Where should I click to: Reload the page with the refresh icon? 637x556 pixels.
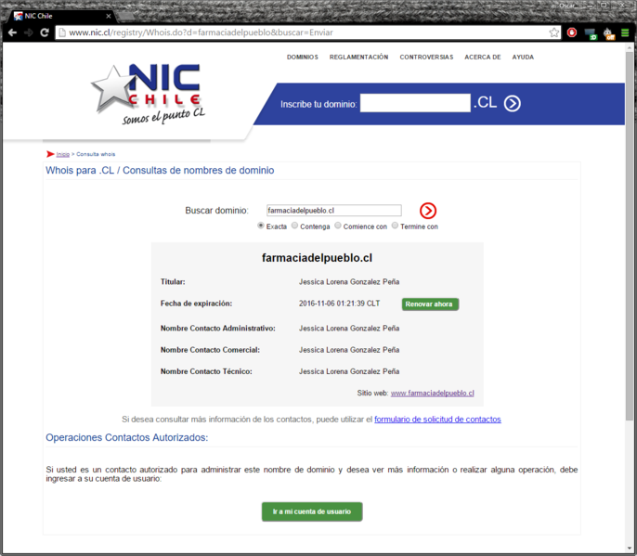point(44,32)
